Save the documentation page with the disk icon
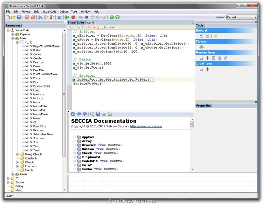The height and width of the screenshot is (204, 264). coord(98,114)
